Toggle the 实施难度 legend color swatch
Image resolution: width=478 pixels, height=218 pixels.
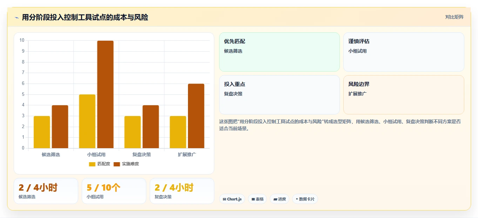coord(117,164)
